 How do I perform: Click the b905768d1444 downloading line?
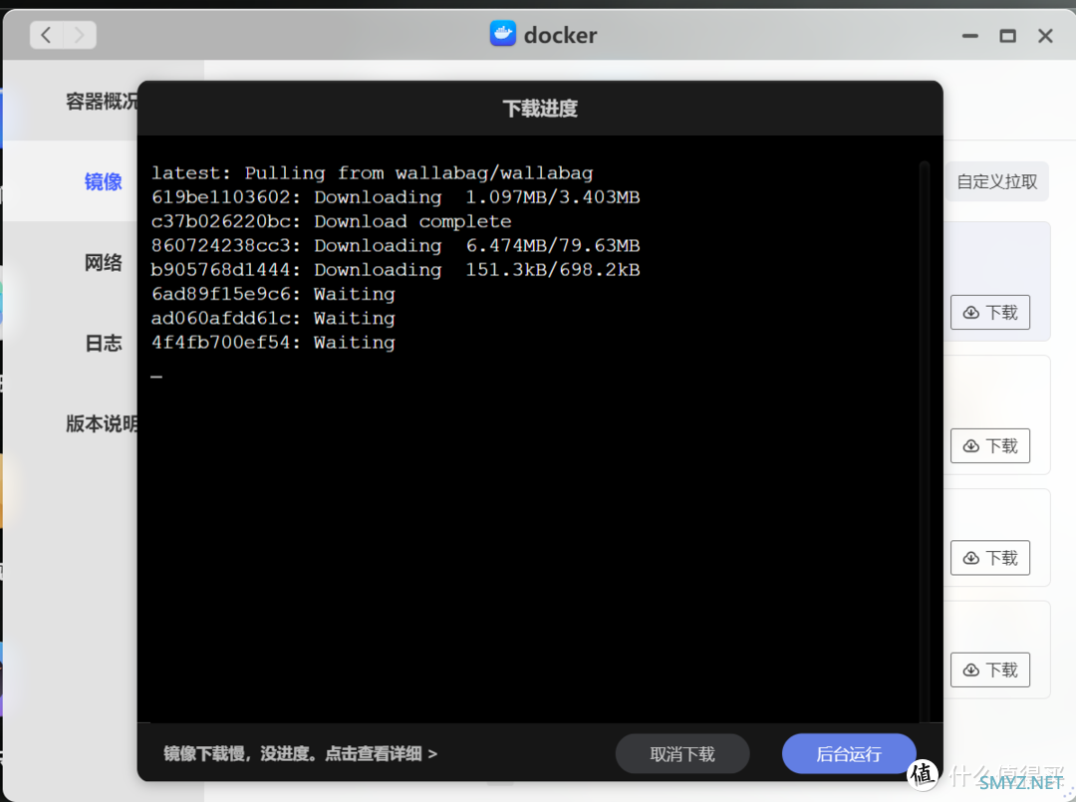pos(396,270)
